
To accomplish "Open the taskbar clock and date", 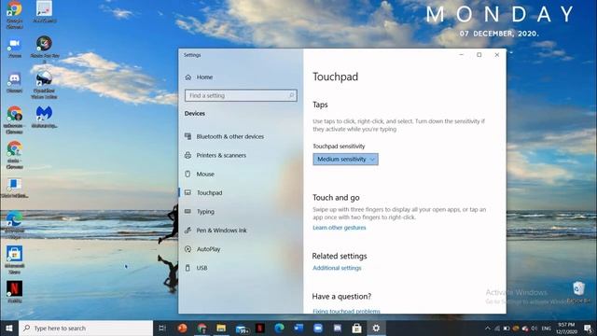I will pyautogui.click(x=566, y=329).
